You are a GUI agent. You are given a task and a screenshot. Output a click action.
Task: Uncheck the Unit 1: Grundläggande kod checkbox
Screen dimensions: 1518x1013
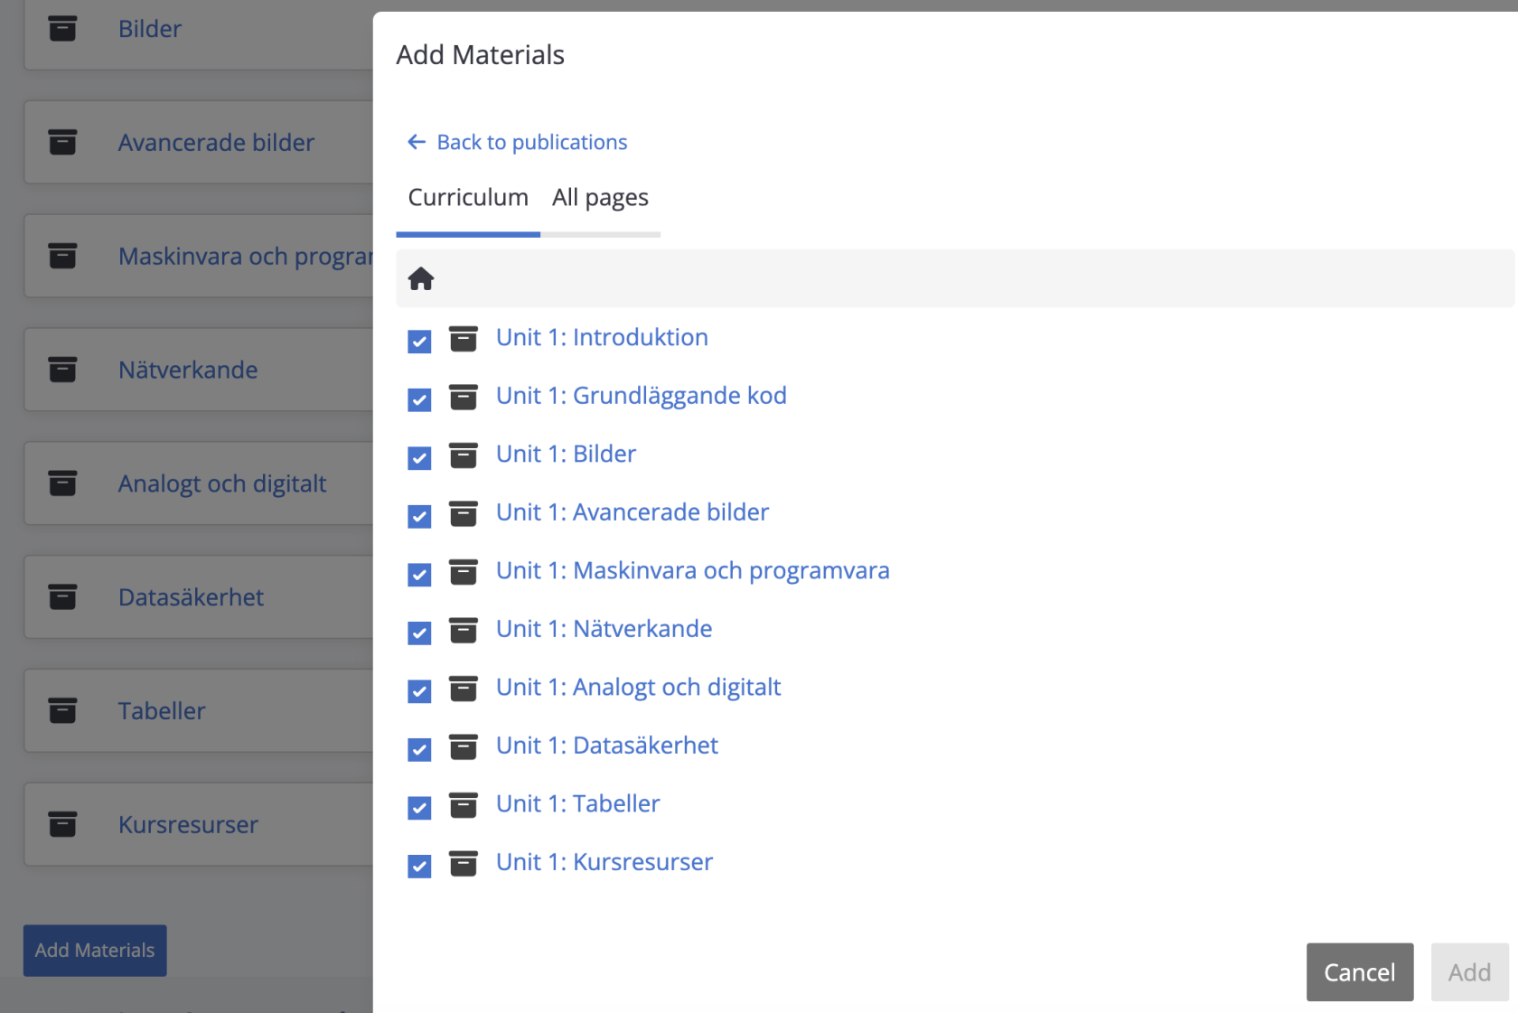click(x=419, y=399)
